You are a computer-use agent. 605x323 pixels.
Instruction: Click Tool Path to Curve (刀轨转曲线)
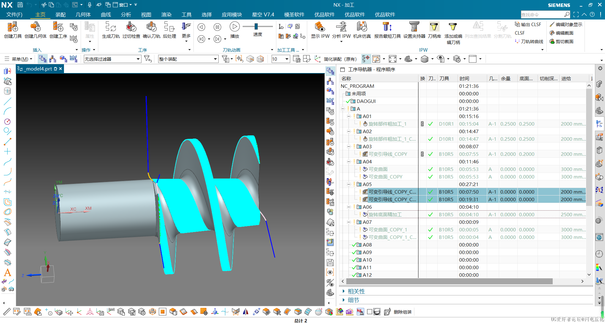click(529, 41)
